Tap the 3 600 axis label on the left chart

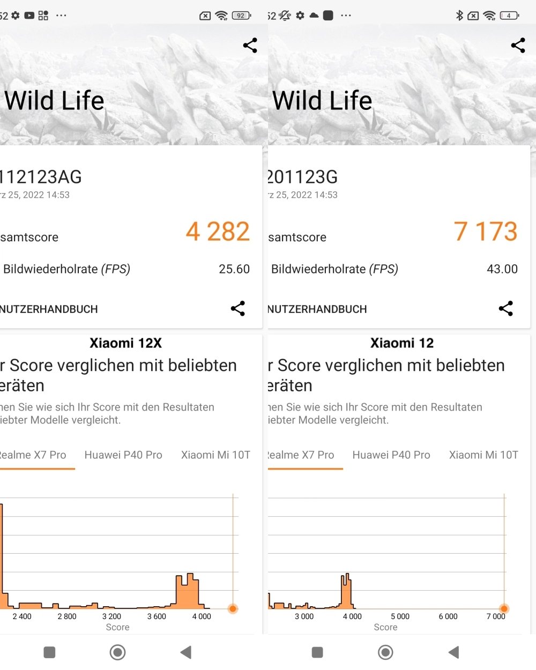pos(157,616)
